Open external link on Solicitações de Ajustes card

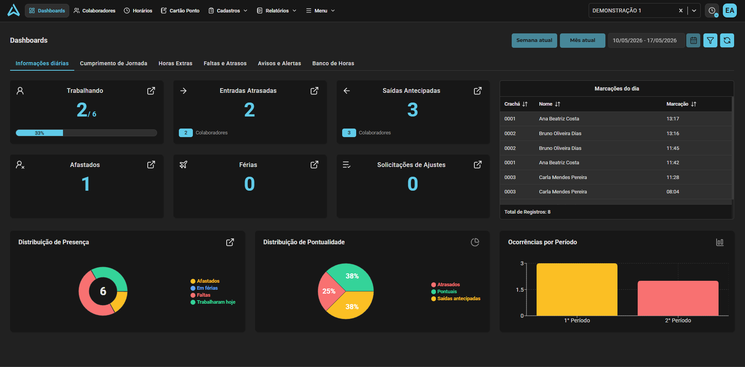478,165
